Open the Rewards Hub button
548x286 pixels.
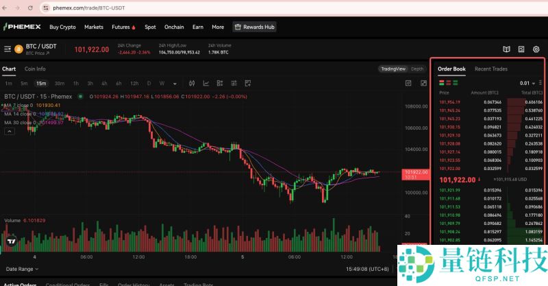pyautogui.click(x=254, y=27)
